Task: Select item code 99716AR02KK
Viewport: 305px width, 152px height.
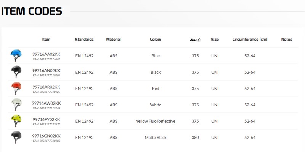Action: tap(46, 87)
